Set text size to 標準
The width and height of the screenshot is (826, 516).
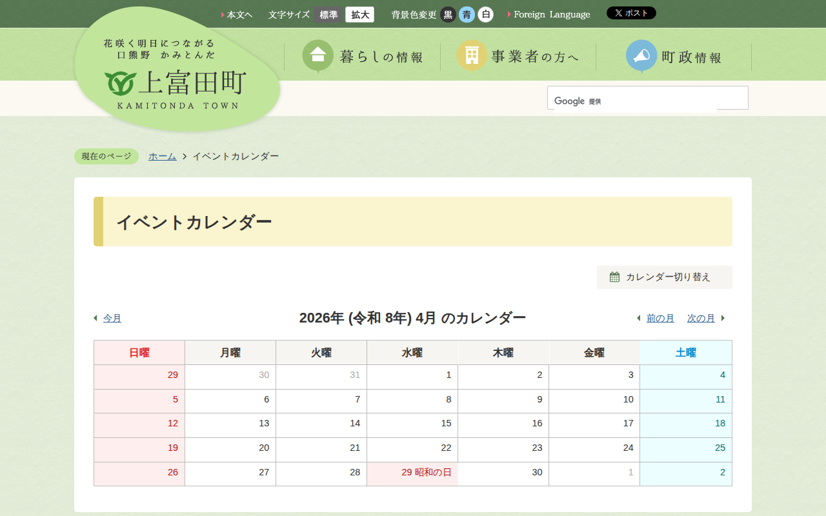(328, 15)
